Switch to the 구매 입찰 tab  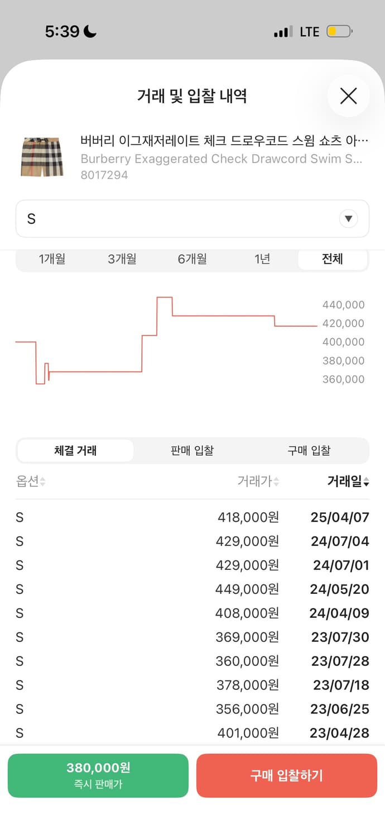point(309,450)
